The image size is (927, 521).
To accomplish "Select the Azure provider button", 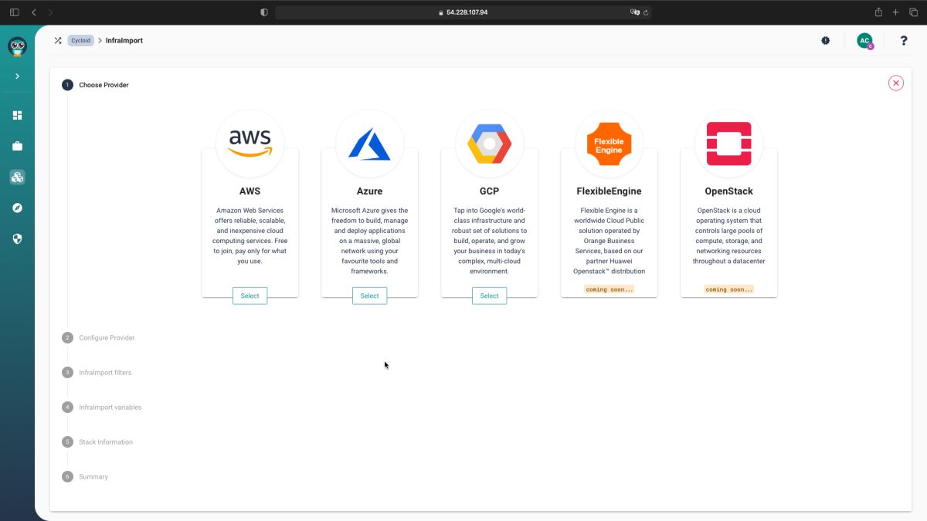I will (369, 296).
